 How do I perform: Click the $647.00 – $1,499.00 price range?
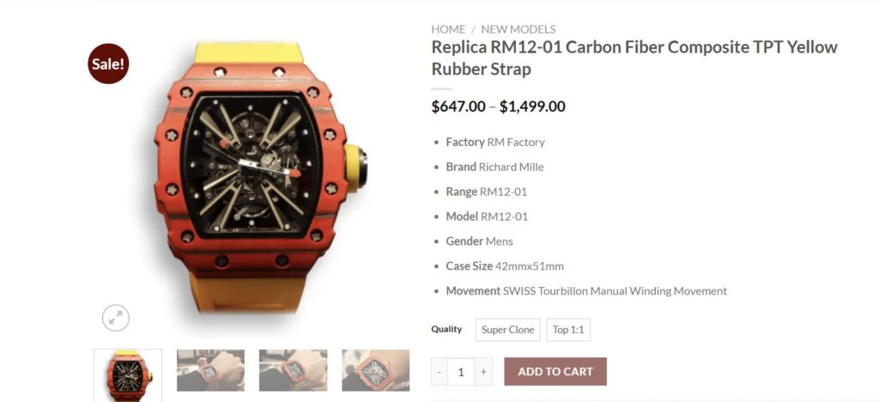[499, 107]
